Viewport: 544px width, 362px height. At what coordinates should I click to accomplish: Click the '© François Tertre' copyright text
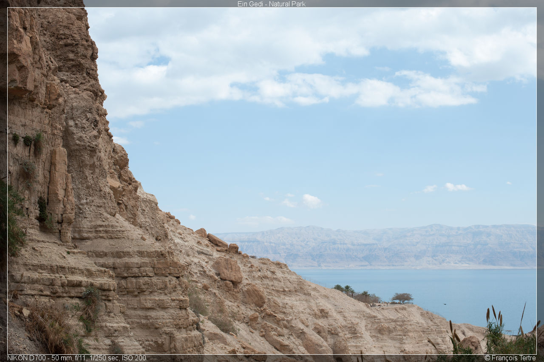click(510, 358)
